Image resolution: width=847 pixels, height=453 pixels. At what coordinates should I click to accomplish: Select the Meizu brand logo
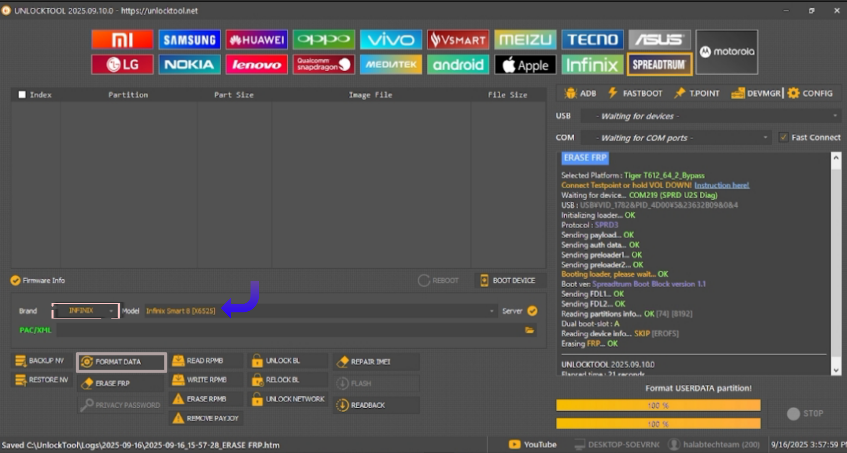(526, 40)
